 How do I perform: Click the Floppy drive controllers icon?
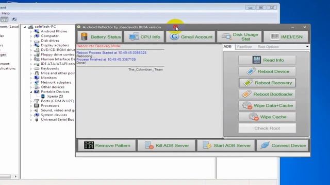pyautogui.click(x=37, y=54)
